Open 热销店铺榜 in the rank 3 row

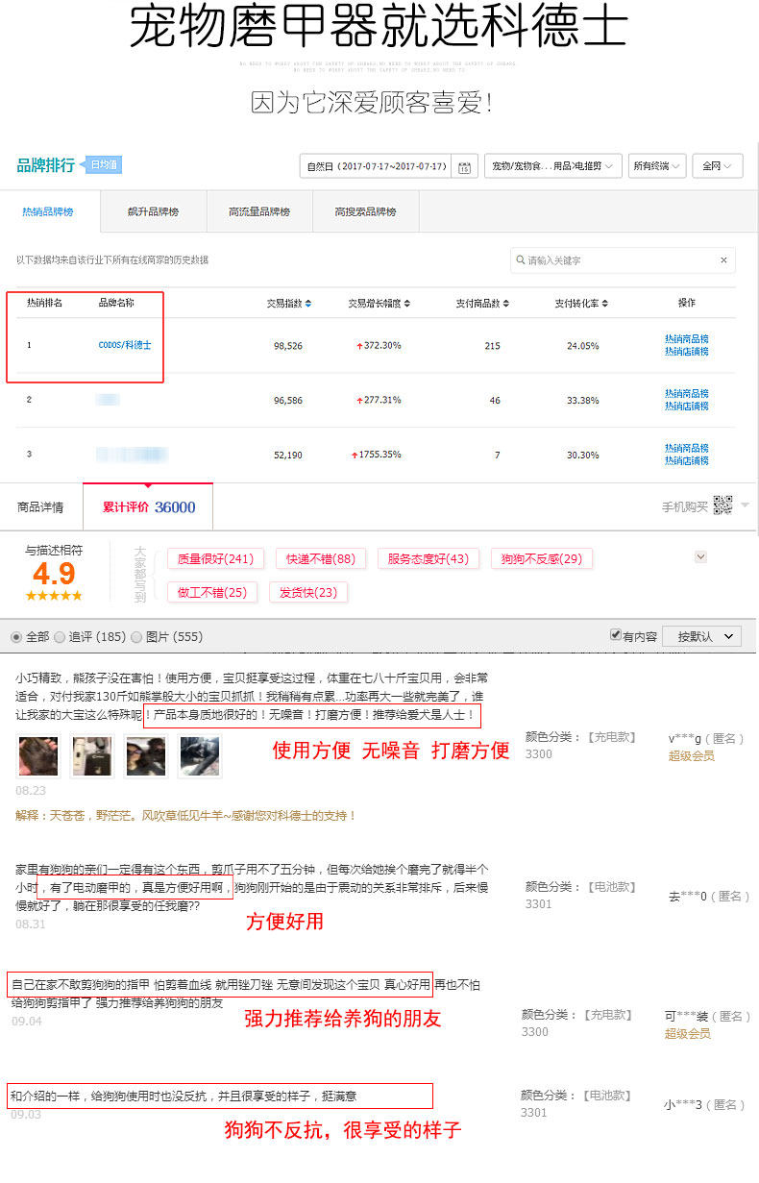coord(687,461)
